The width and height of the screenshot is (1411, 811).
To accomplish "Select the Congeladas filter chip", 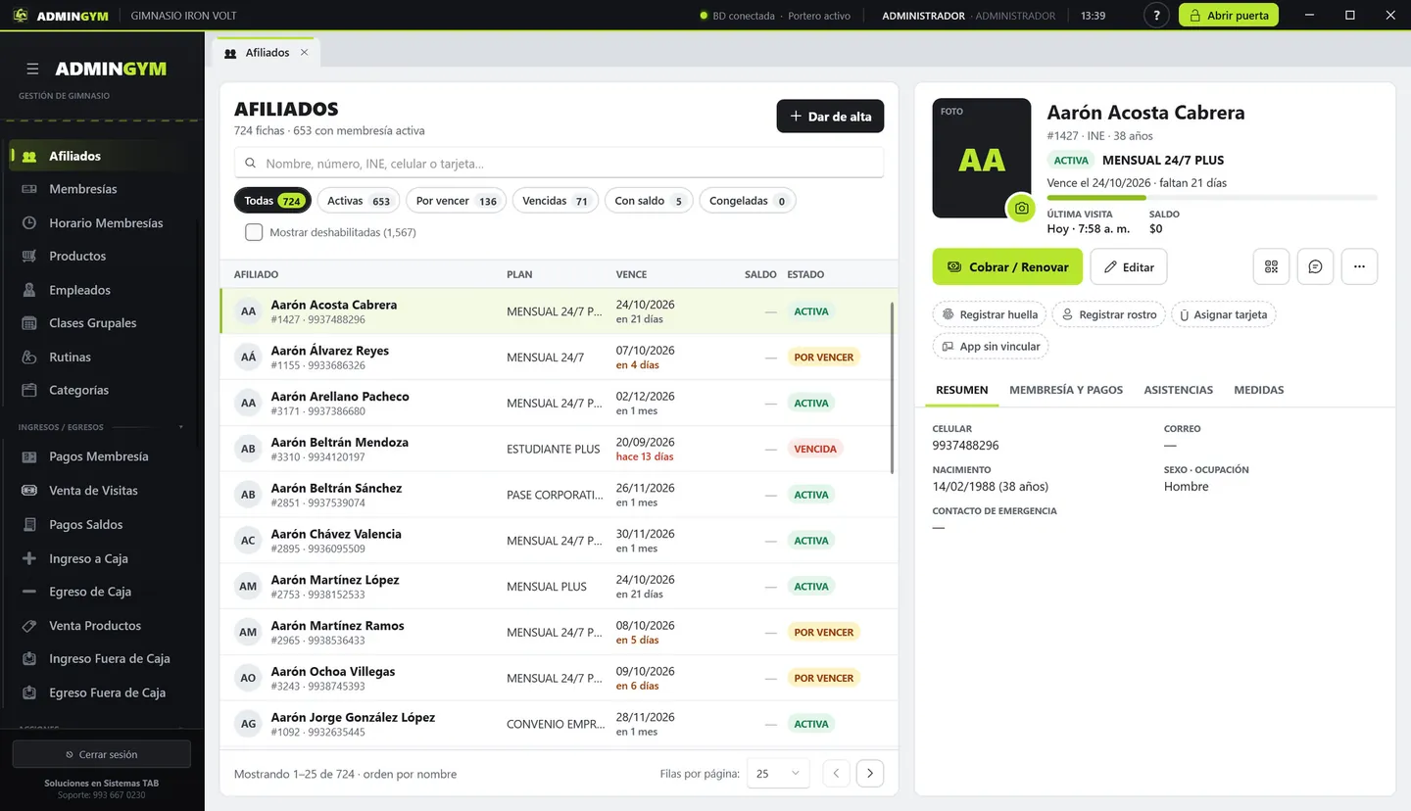I will point(748,201).
